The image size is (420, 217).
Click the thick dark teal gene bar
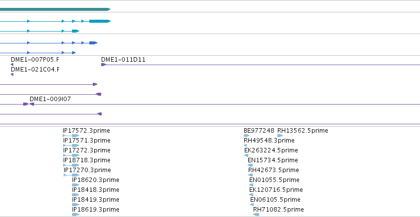click(x=55, y=9)
